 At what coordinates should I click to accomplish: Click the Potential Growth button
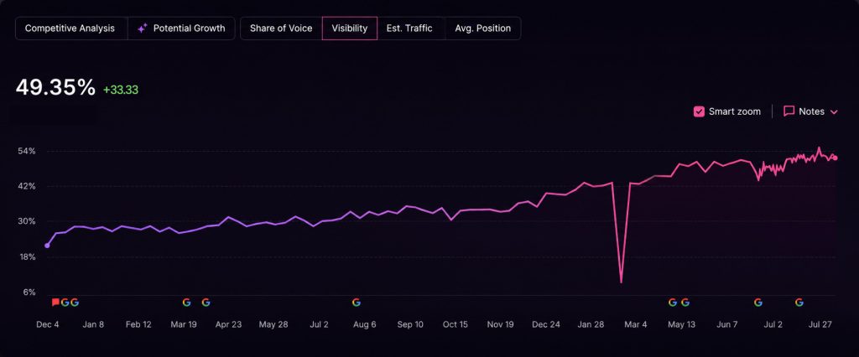pos(181,28)
